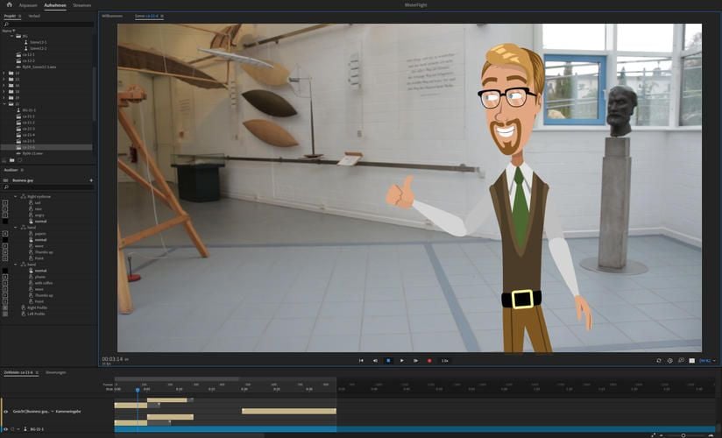Image resolution: width=722 pixels, height=438 pixels.
Task: Switch to the Aufnehmen workspace
Action: 55,5
